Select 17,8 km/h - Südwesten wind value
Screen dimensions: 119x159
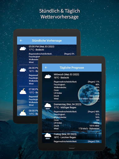tap(89, 129)
